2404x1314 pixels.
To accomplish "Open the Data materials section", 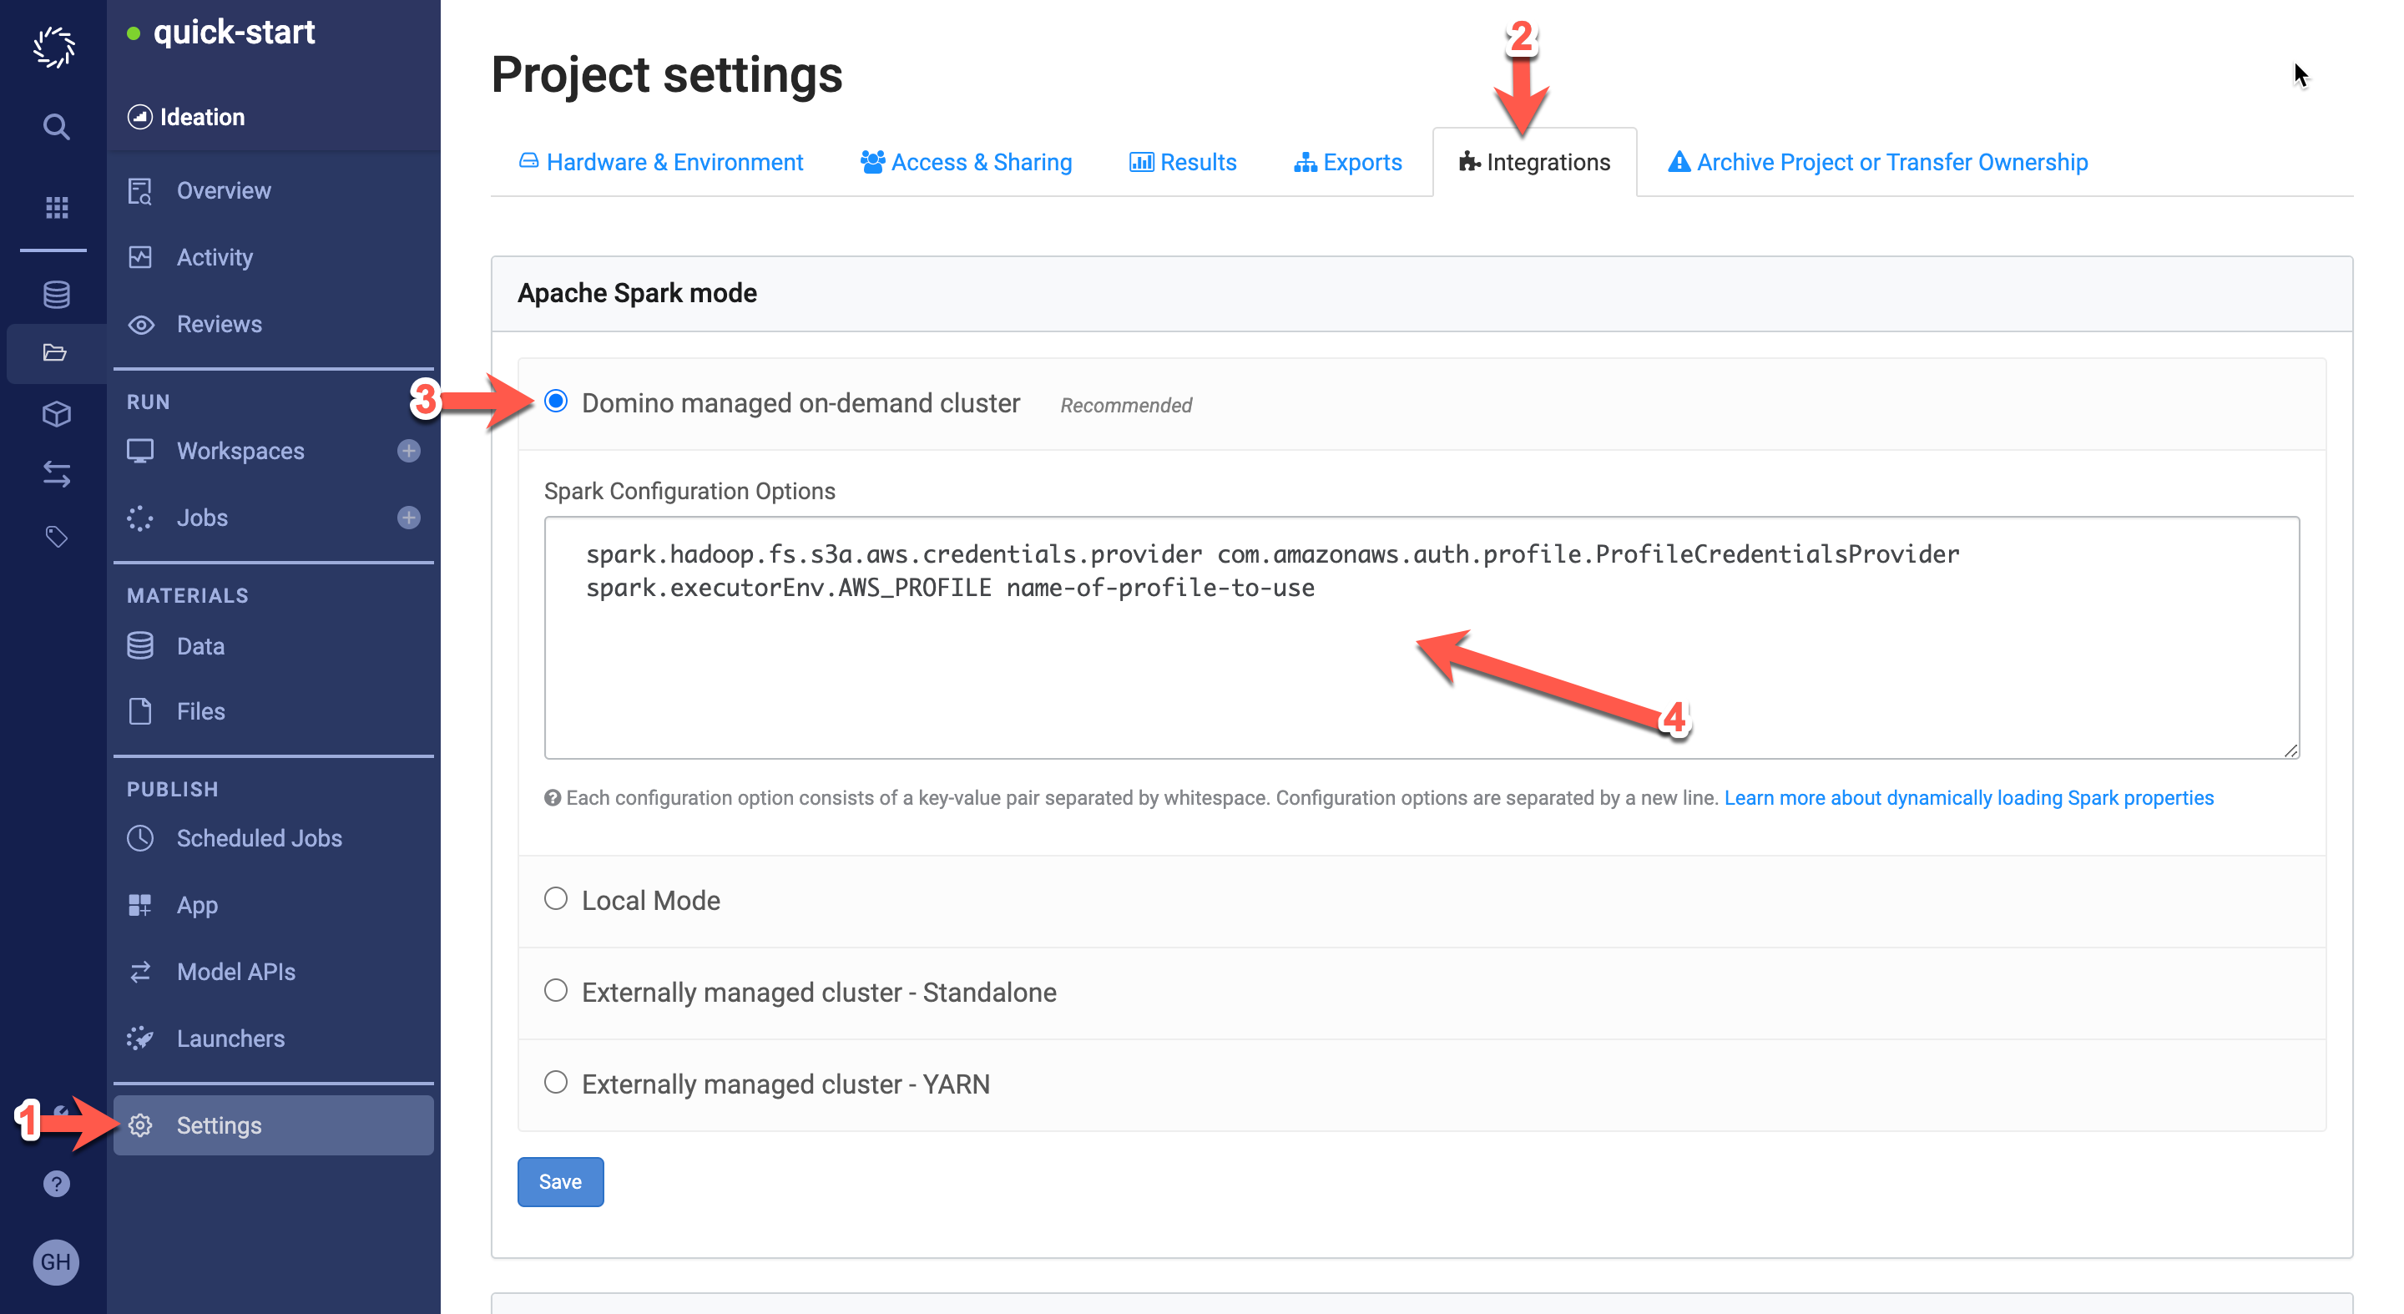I will point(199,644).
